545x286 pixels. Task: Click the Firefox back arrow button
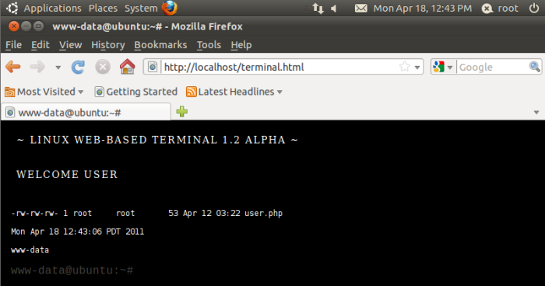13,67
